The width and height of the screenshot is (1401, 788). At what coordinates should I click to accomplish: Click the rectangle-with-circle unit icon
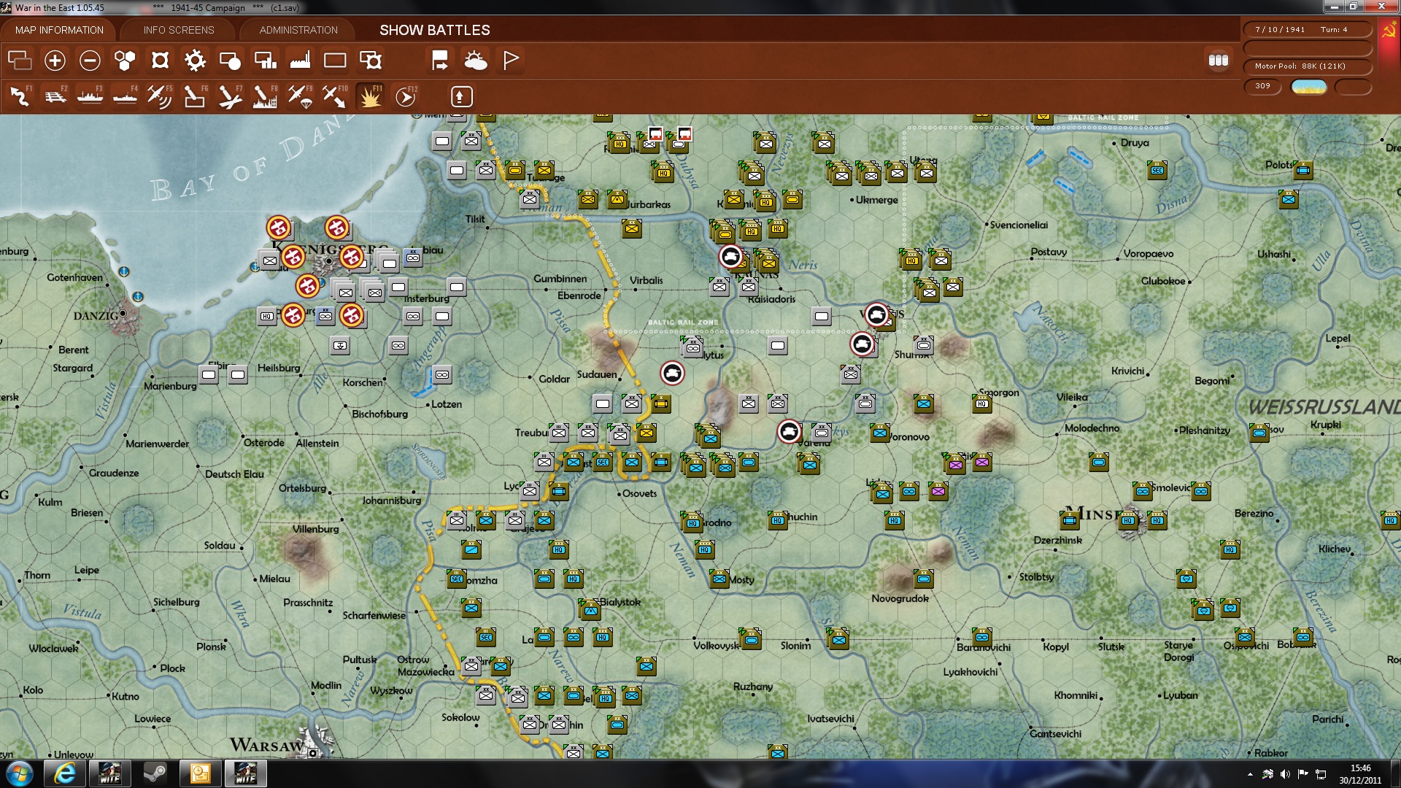tap(230, 61)
